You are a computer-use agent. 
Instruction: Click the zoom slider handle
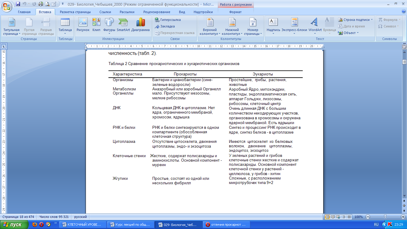click(385, 217)
